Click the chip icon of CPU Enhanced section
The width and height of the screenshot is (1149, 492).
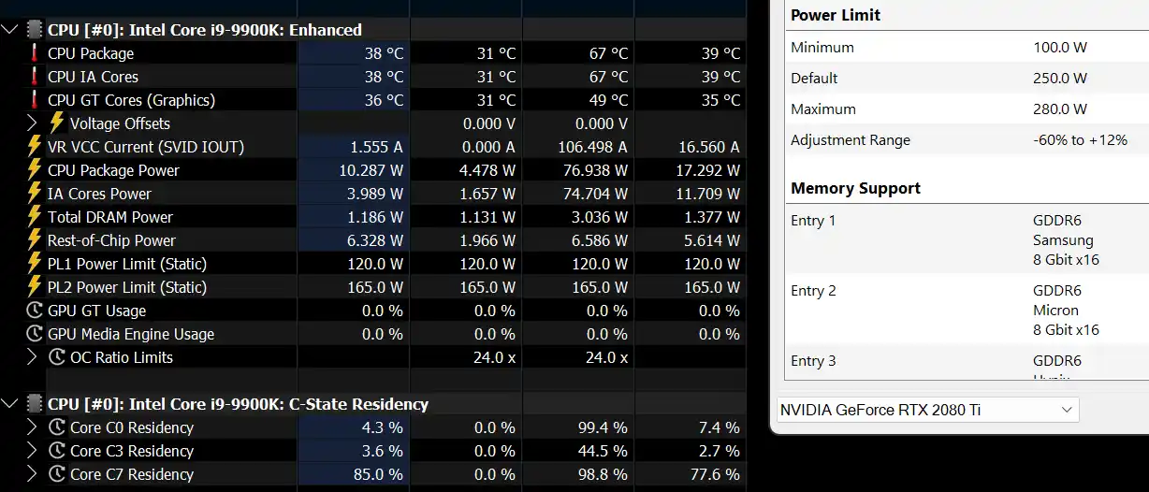click(x=35, y=30)
